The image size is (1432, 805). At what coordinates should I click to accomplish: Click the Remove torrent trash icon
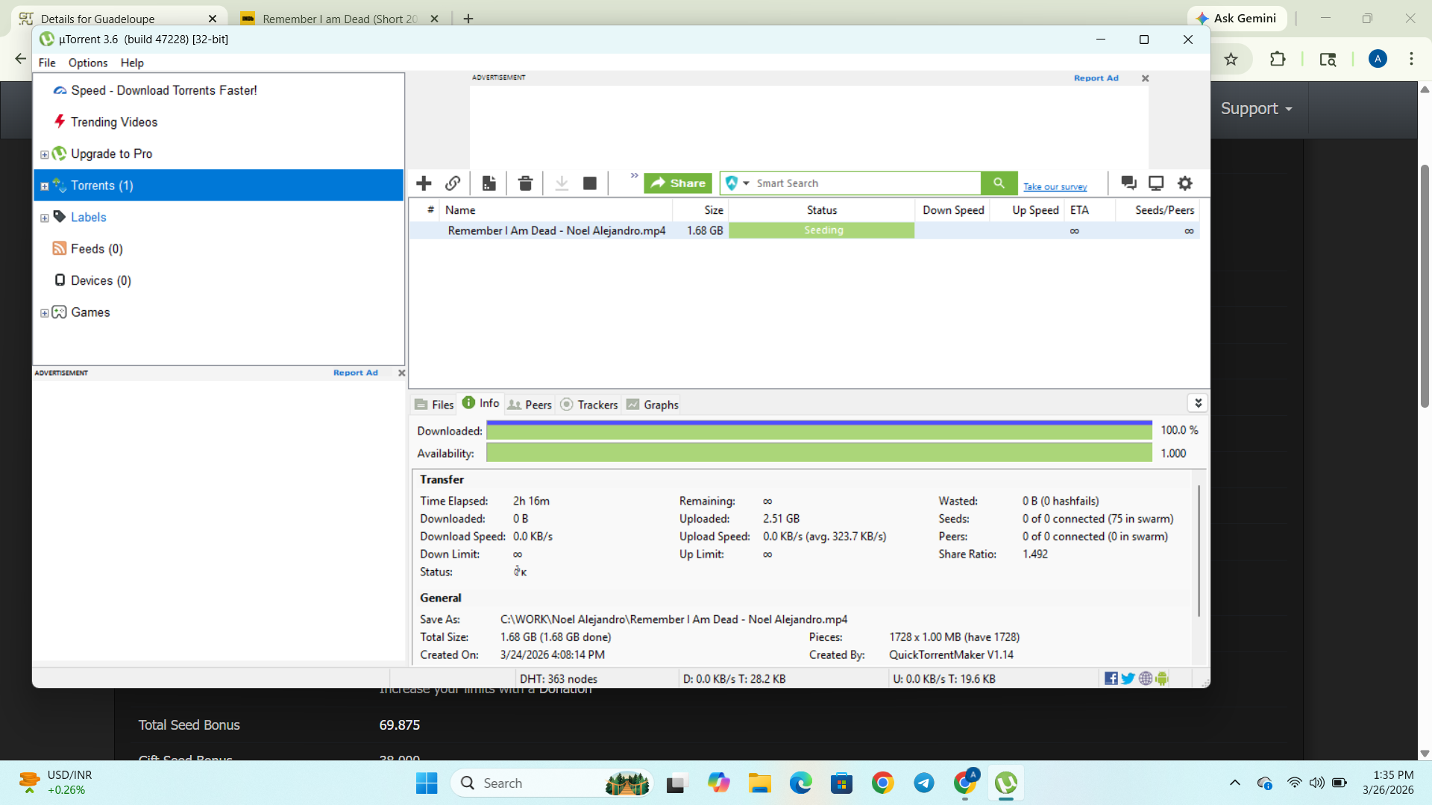(x=525, y=183)
